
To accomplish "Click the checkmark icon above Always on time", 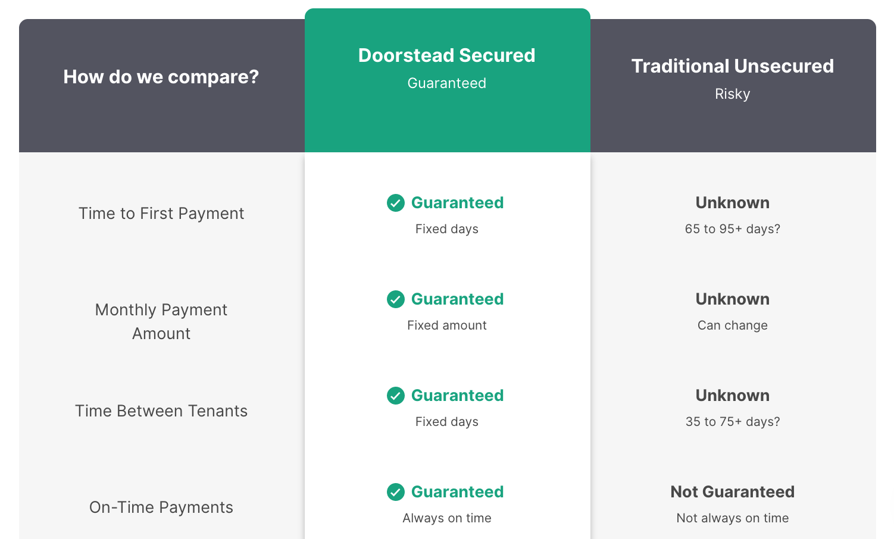I will (x=396, y=492).
